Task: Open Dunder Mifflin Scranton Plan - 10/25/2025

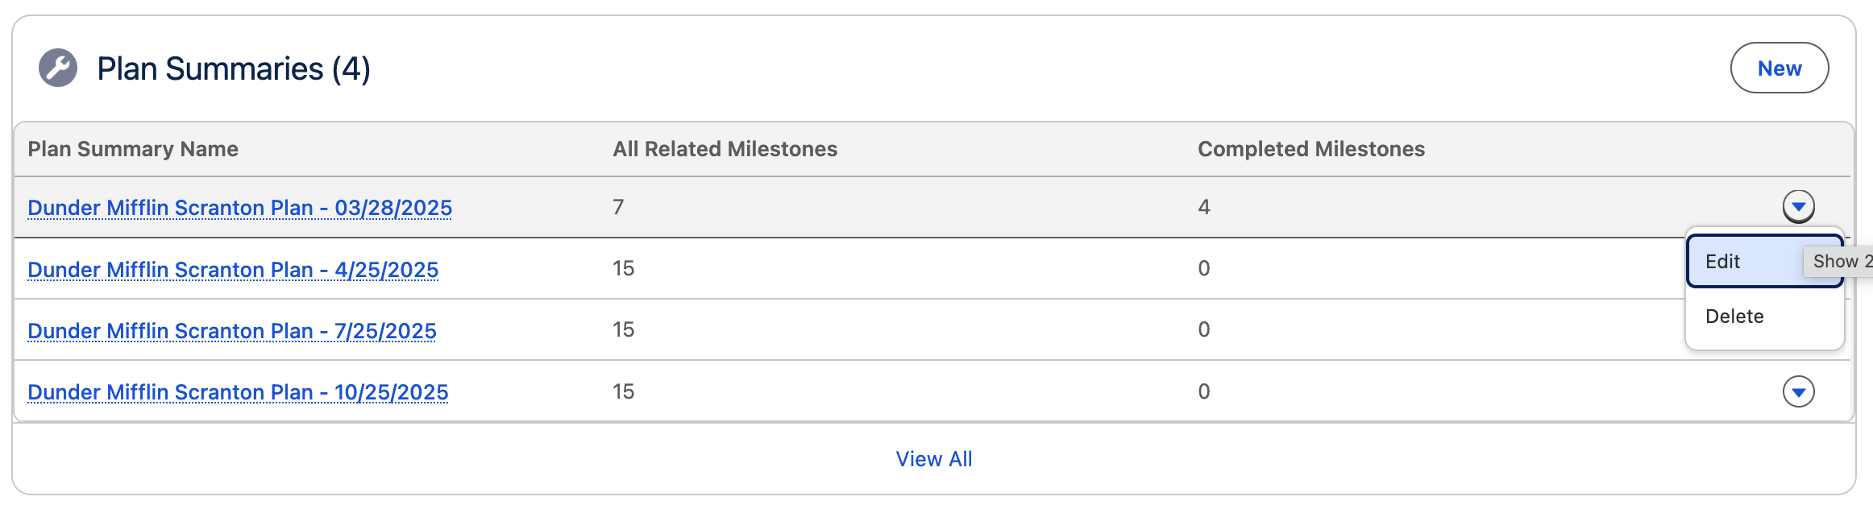Action: pyautogui.click(x=239, y=392)
